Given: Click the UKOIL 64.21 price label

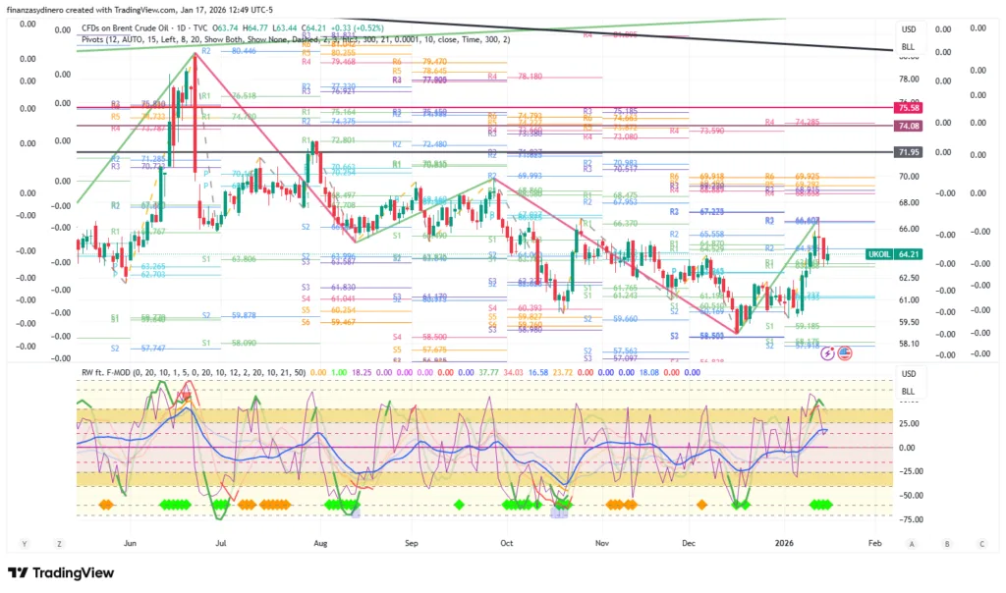Looking at the screenshot, I should tap(893, 254).
